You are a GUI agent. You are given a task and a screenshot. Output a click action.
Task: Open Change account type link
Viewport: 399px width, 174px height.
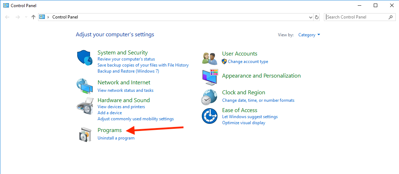tap(248, 62)
